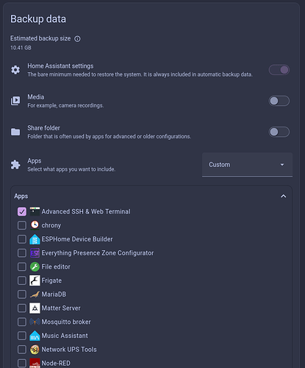Screen dimensions: 305x368
Task: Check the MariaDB checkbox
Action: [x=22, y=294]
